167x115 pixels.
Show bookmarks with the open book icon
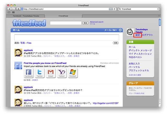(9, 12)
